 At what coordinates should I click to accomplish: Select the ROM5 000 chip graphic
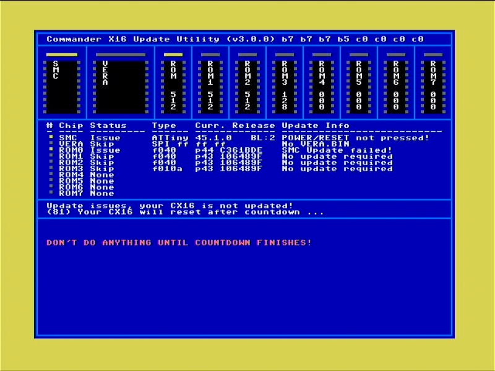tap(359, 87)
